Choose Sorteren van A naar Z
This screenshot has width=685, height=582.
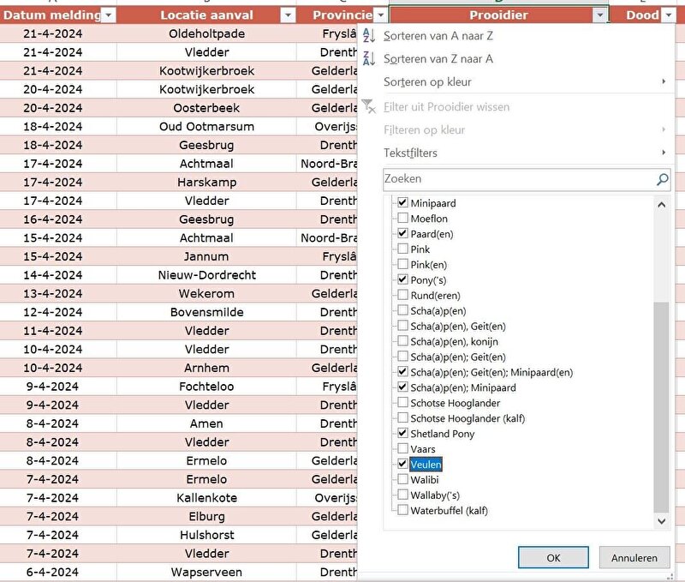click(x=438, y=36)
